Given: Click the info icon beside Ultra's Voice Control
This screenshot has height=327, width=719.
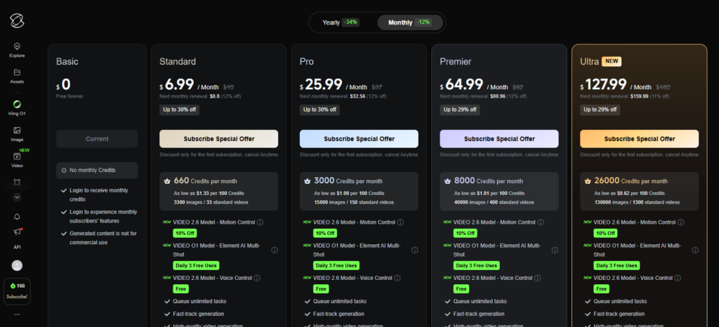Looking at the screenshot, I should point(681,278).
